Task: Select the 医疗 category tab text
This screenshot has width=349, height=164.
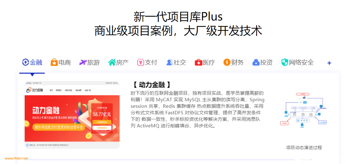Action: point(209,62)
